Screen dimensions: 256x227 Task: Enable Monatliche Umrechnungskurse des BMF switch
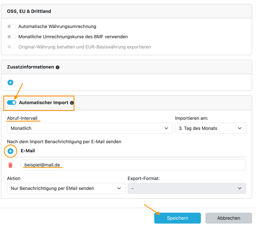click(12, 37)
